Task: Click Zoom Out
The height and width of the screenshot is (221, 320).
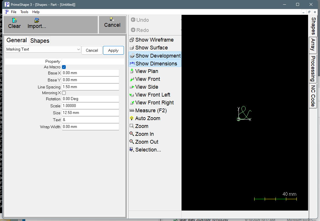Action: [144, 142]
